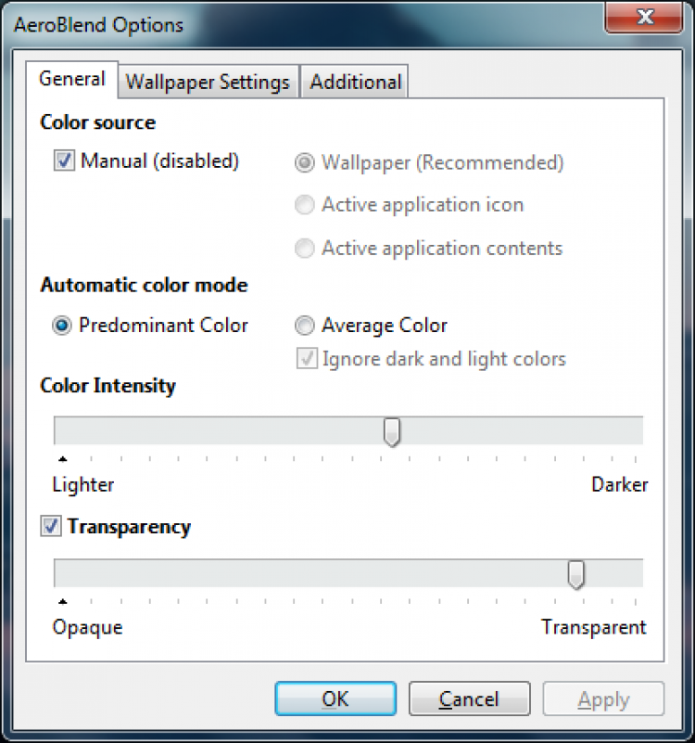Screen dimensions: 695x743
Task: Click the Transparency slider handle
Action: [576, 574]
